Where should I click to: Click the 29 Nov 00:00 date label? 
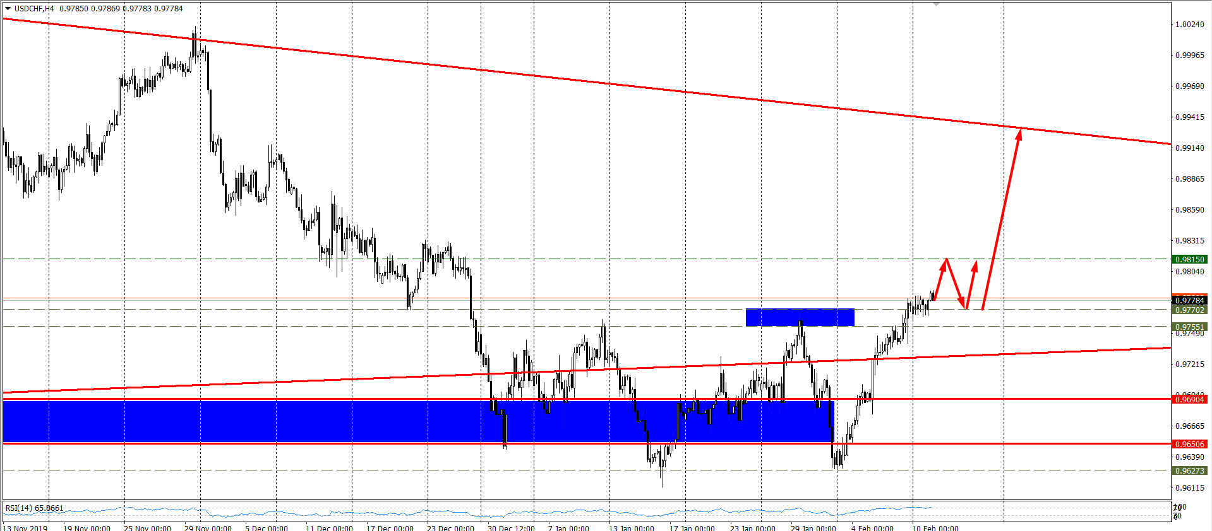point(208,528)
